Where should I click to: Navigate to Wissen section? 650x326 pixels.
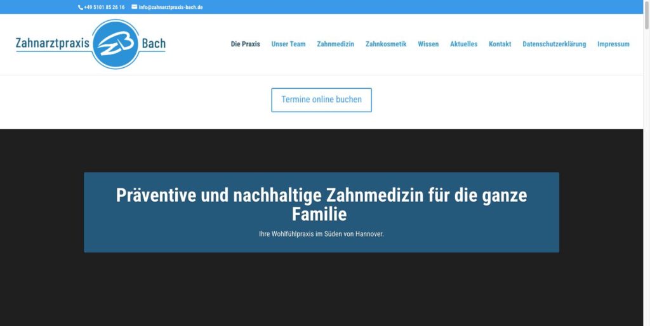428,44
